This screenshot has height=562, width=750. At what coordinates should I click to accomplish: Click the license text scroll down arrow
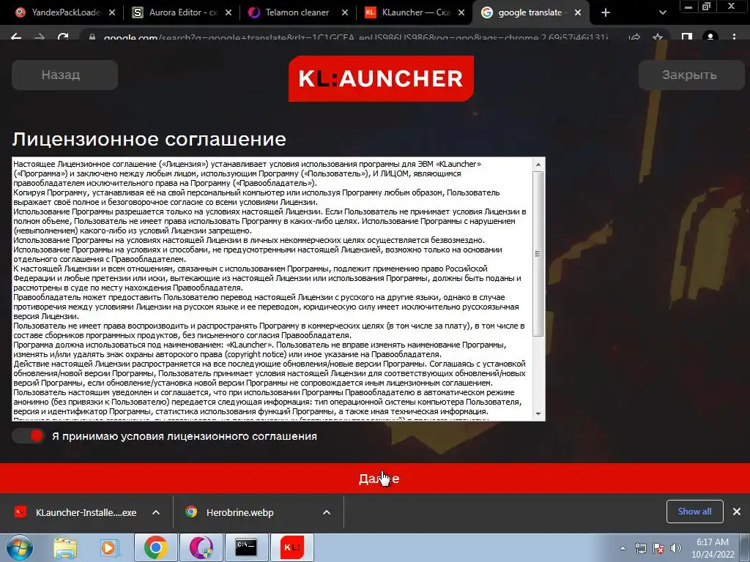(x=538, y=414)
